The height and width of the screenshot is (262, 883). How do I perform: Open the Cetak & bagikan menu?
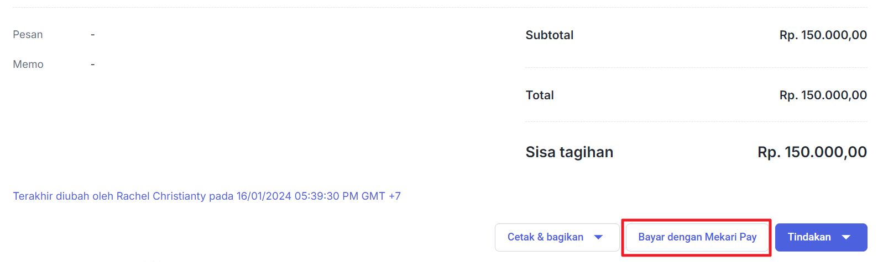(x=557, y=237)
